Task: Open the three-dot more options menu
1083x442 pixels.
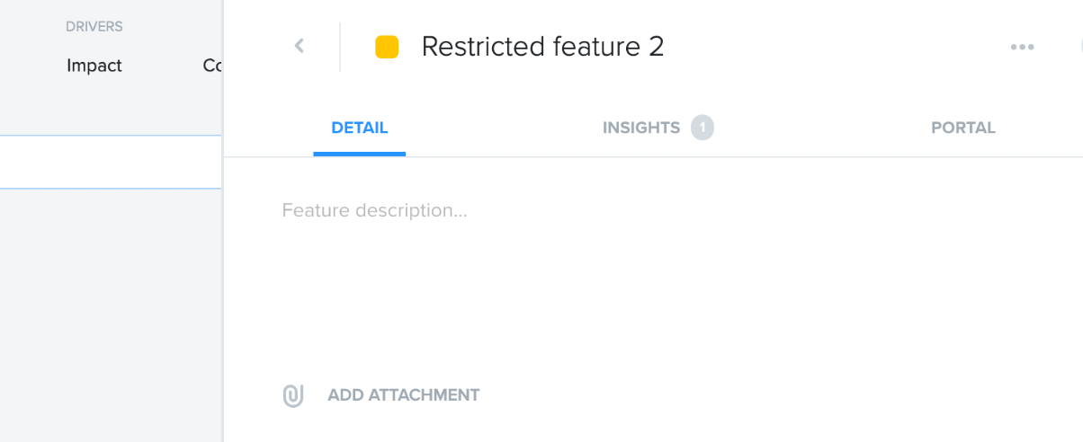Action: coord(1022,47)
